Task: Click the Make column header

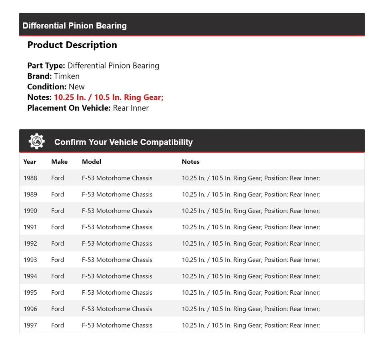Action: coord(59,162)
